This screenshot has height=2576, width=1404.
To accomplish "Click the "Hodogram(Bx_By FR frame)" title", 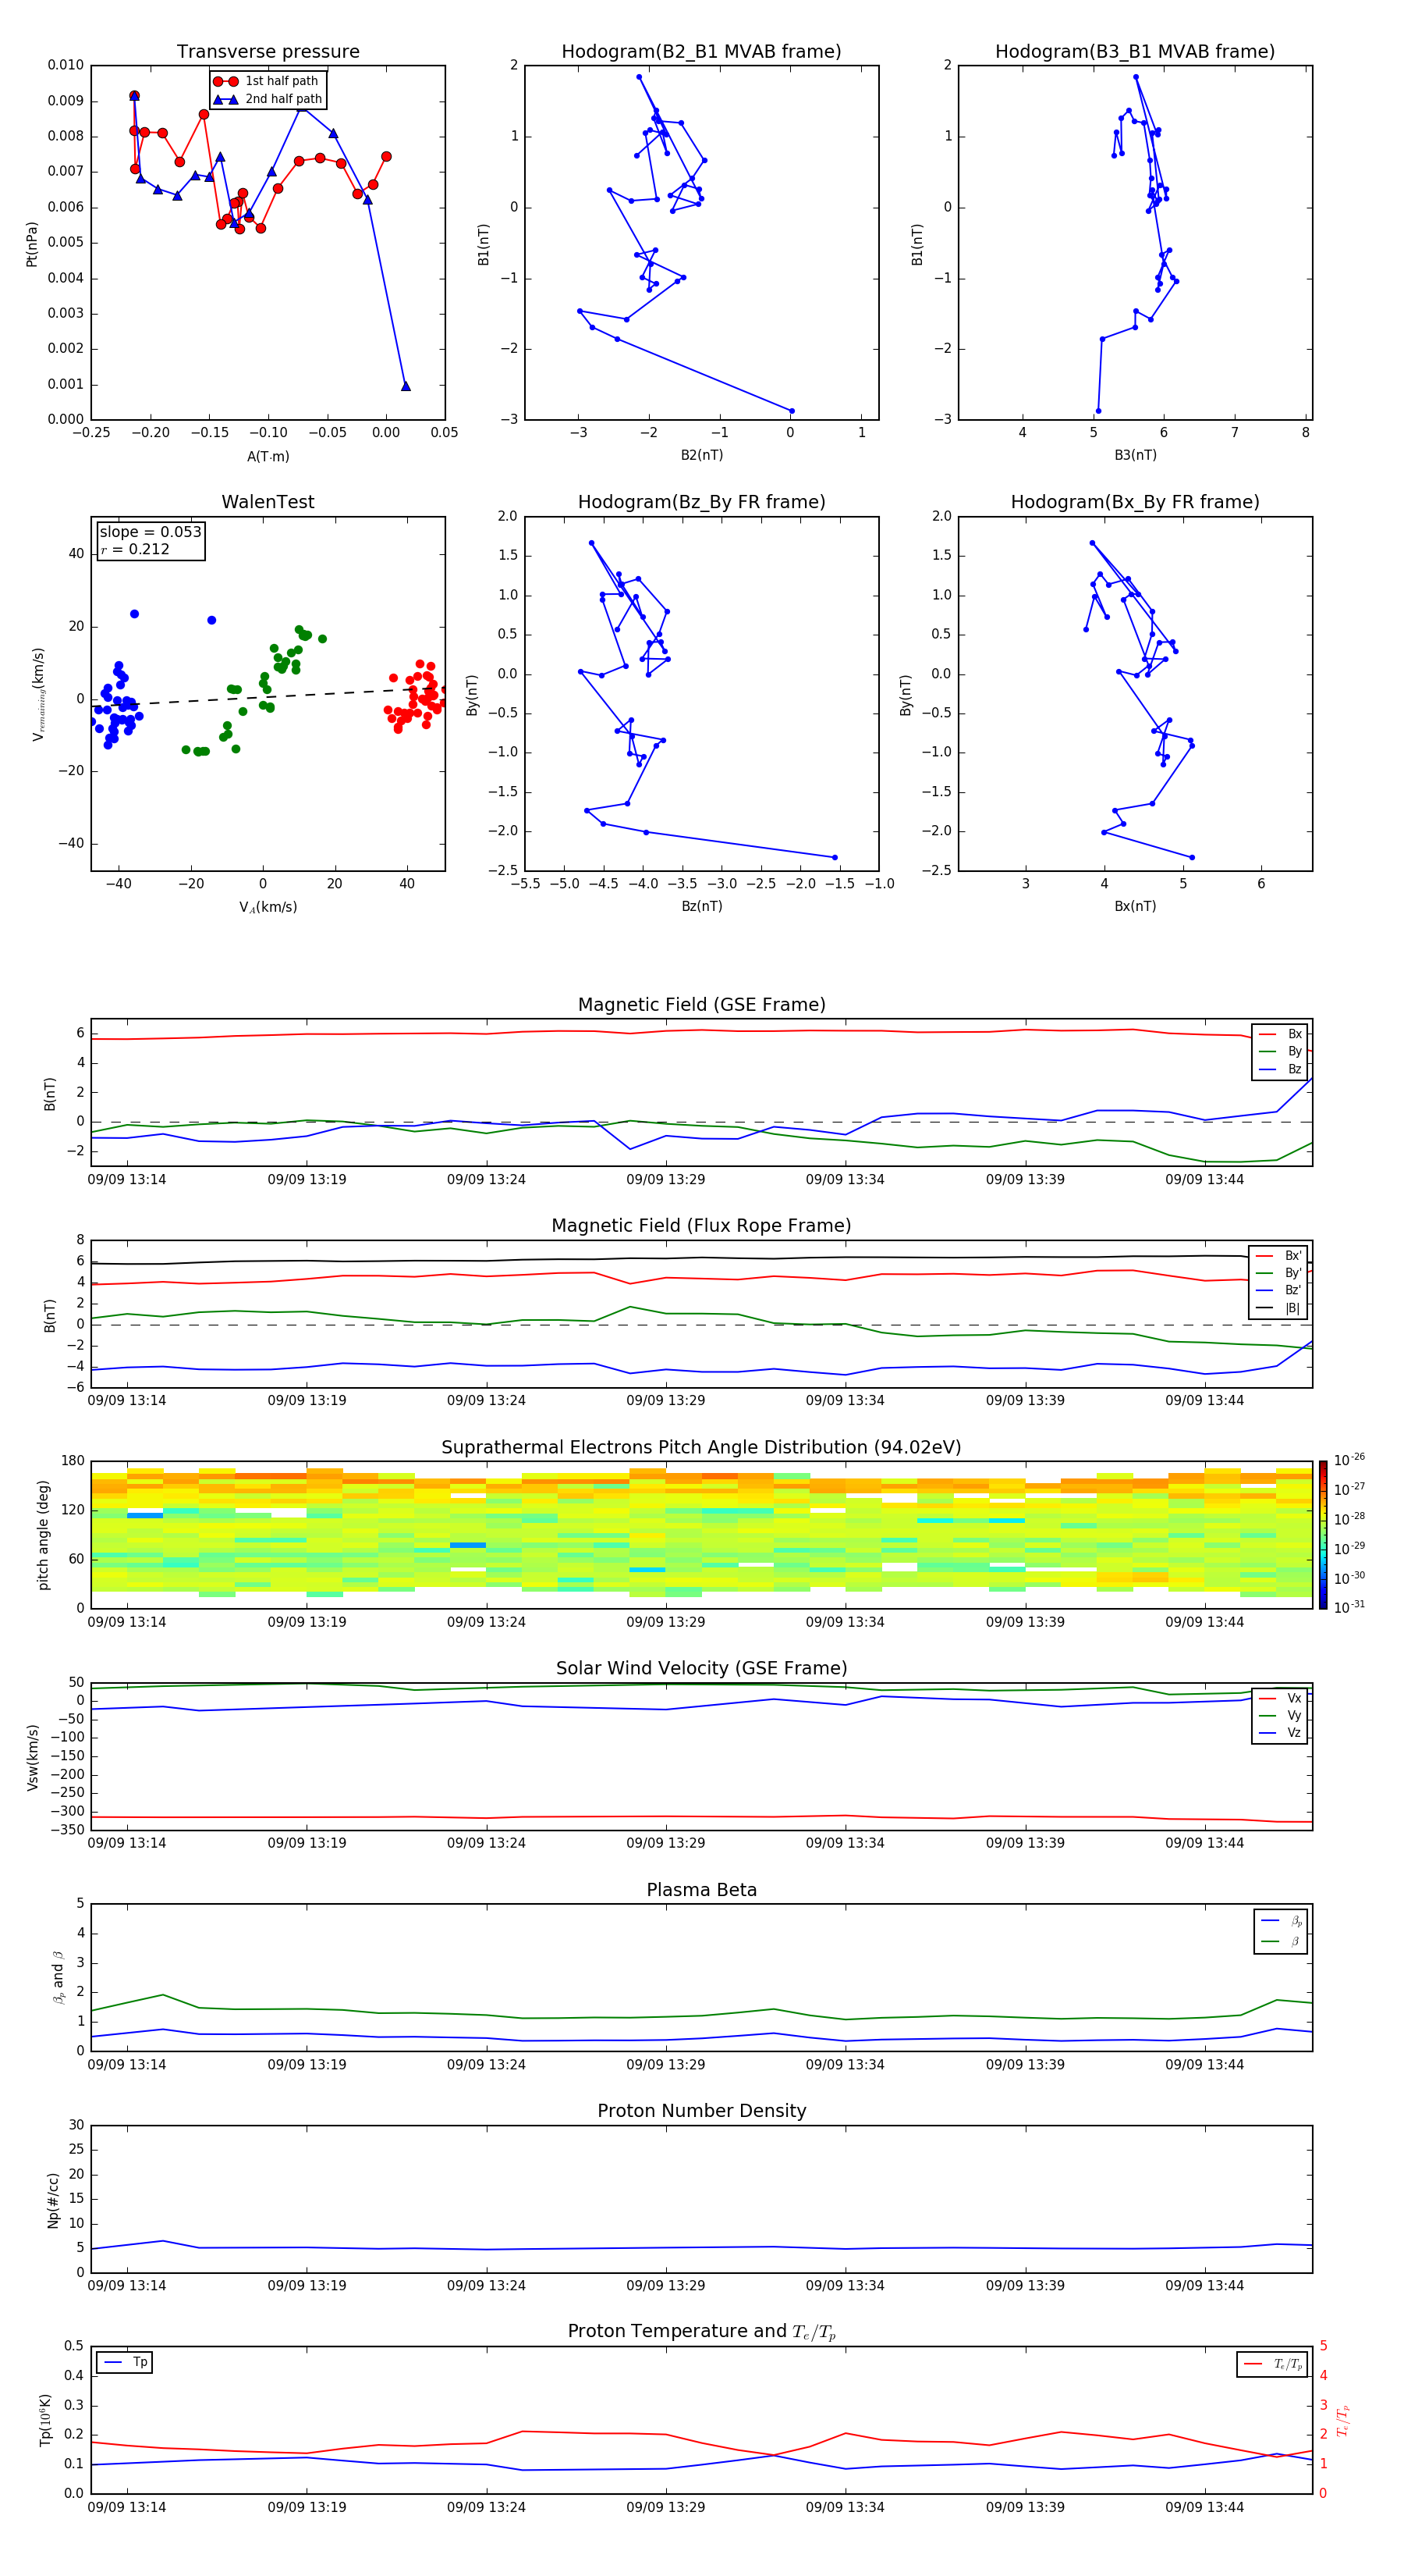I will (x=1135, y=502).
